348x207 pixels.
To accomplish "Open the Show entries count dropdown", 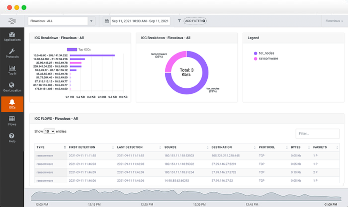I will (x=49, y=132).
